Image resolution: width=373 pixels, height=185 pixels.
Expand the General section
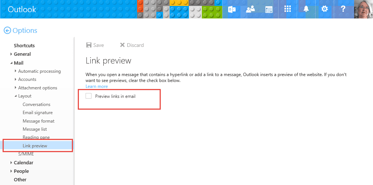tap(11, 54)
